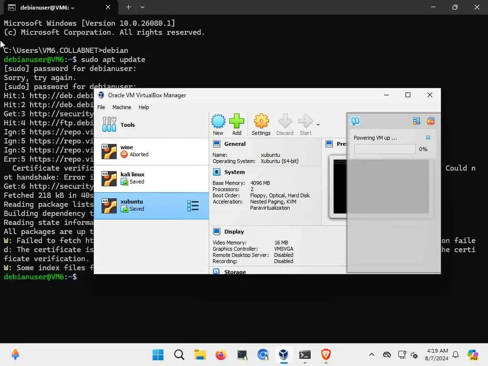Click the terminal prompt debianuser@VM6 at bottom
The width and height of the screenshot is (488, 366).
40,277
